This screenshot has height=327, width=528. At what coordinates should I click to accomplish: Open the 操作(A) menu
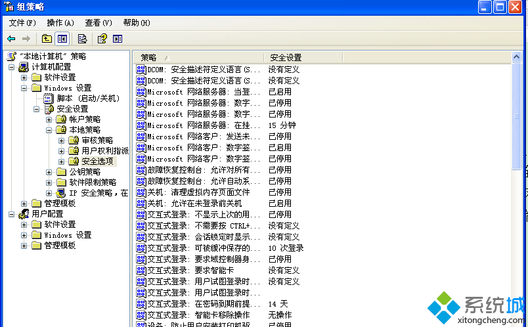click(x=60, y=22)
